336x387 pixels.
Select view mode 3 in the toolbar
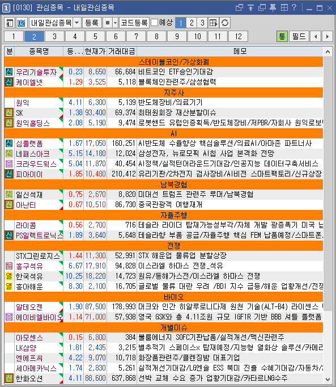[202, 23]
